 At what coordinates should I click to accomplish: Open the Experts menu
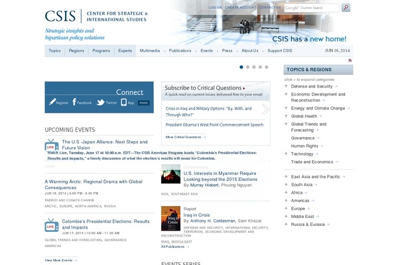pos(125,51)
